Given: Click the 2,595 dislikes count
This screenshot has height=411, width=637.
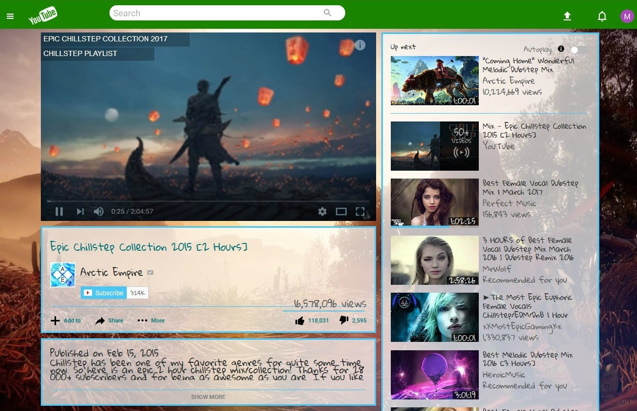Looking at the screenshot, I should point(359,320).
